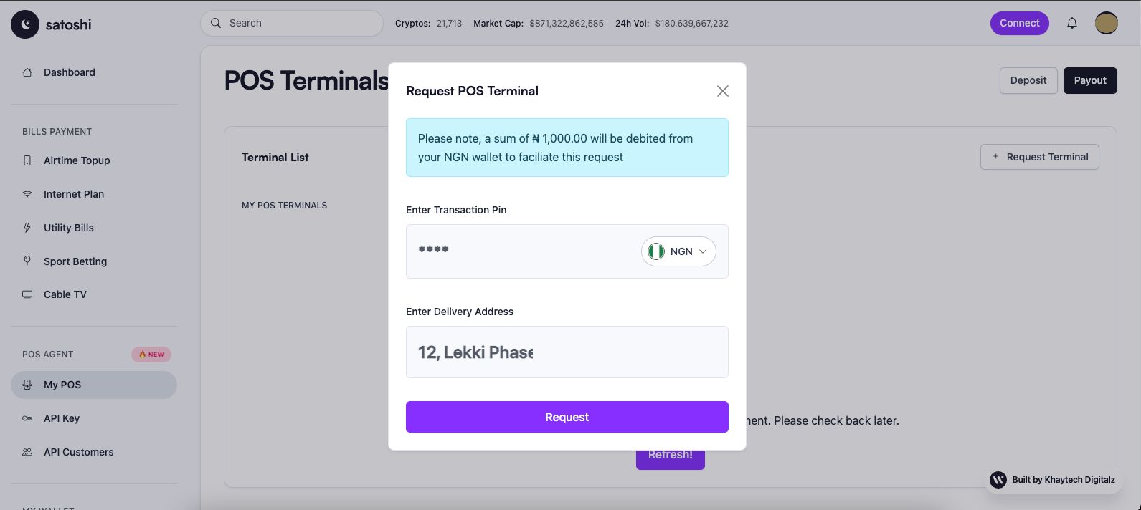
Task: Click the satoshi moon logo icon
Action: tap(25, 24)
